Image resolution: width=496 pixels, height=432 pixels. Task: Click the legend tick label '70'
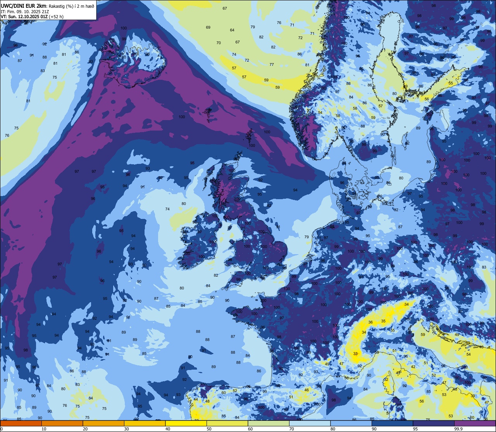[291, 429]
